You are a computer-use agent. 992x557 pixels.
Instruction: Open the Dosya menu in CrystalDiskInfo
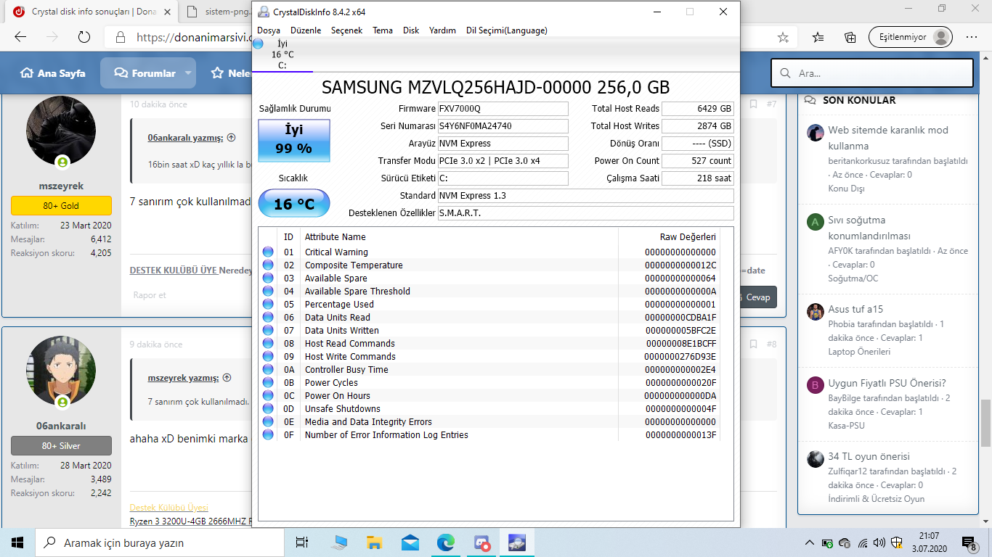[x=269, y=30]
